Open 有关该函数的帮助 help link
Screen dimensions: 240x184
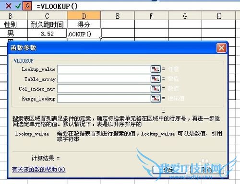(x=38, y=170)
